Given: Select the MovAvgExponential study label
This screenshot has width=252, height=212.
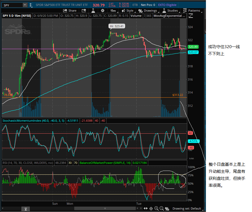Looking at the screenshot, I should coord(169,16).
